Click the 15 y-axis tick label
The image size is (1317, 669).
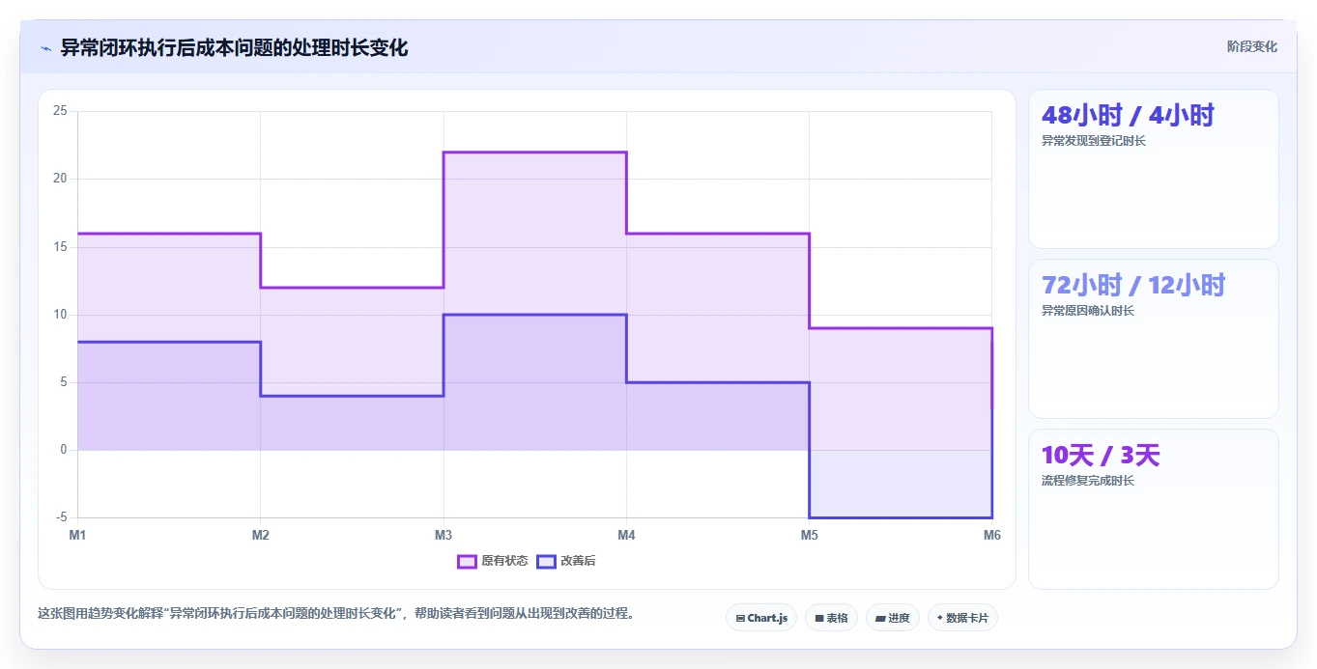pos(60,247)
